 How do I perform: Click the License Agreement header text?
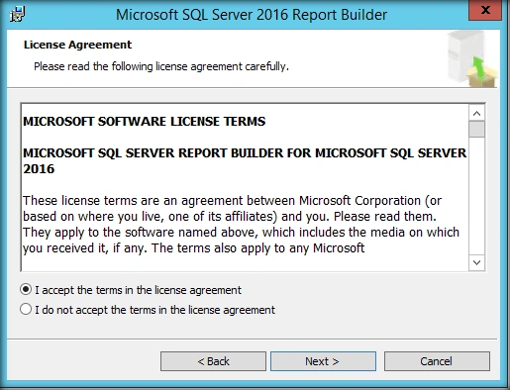[x=77, y=45]
